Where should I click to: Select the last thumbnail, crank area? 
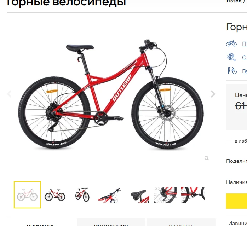tap(193, 195)
